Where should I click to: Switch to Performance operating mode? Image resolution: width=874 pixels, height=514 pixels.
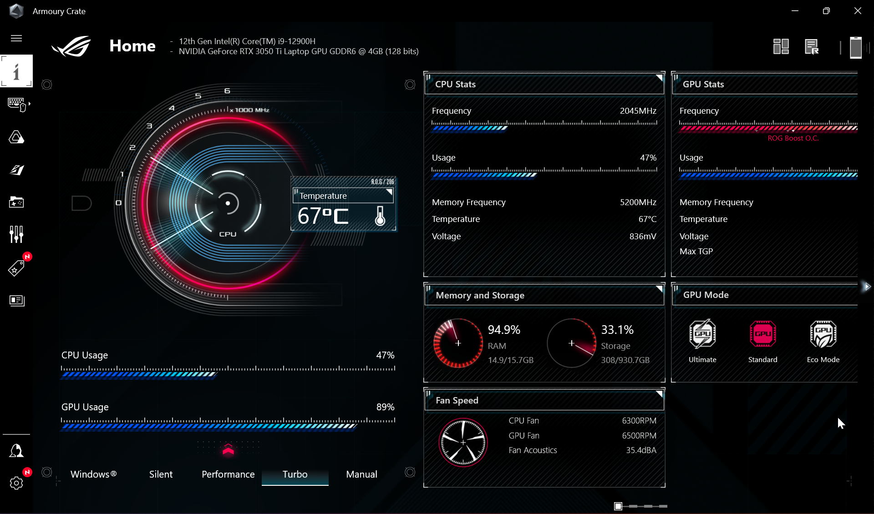228,474
